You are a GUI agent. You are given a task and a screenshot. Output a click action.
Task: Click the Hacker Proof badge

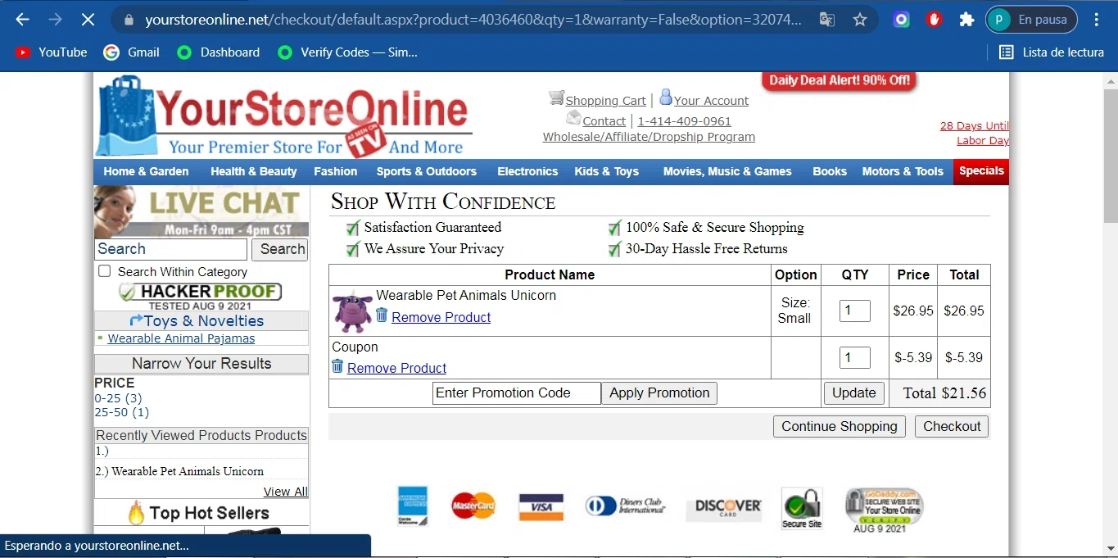tap(201, 296)
